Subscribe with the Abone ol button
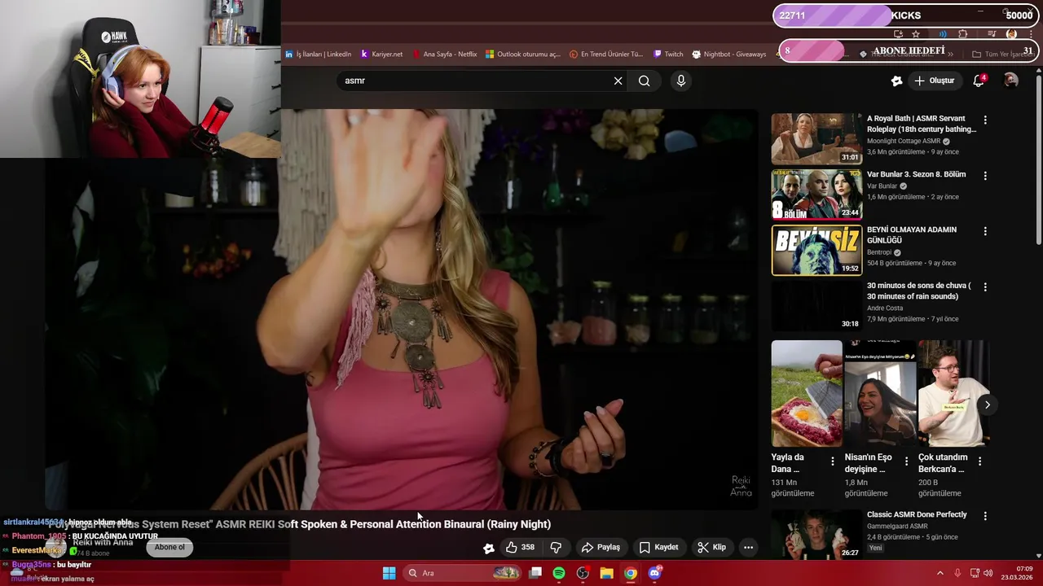 coord(169,547)
